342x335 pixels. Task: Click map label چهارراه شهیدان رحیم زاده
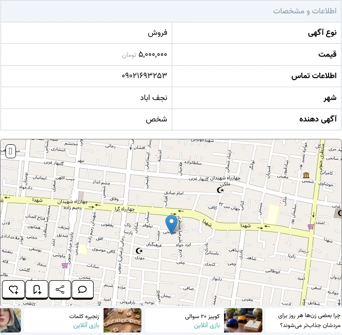tap(73, 205)
